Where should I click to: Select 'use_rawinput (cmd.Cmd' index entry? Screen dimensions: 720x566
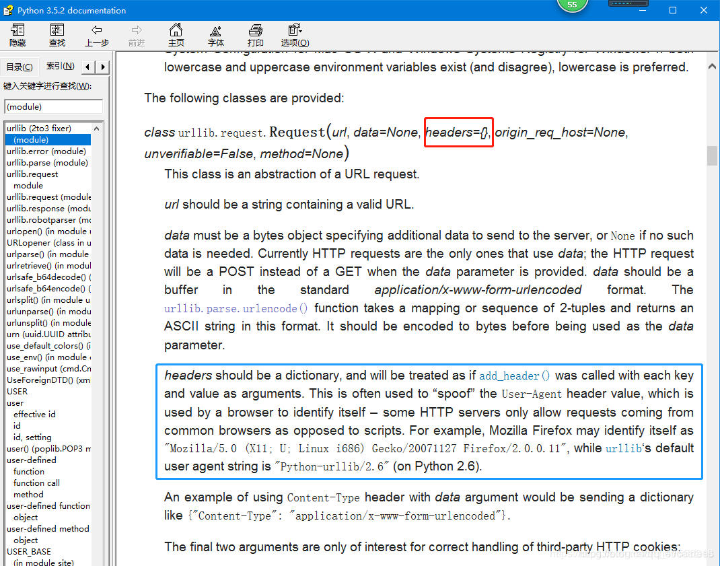(x=48, y=368)
